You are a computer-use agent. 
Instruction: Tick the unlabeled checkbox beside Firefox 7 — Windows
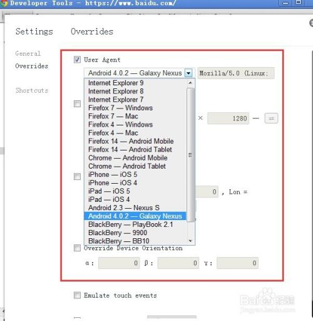[77, 103]
